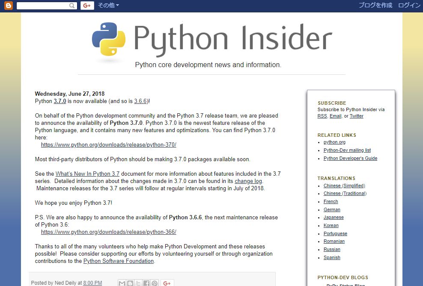Open the Python Developer's Guide
Viewport: 423px width, 286px height.
point(350,158)
